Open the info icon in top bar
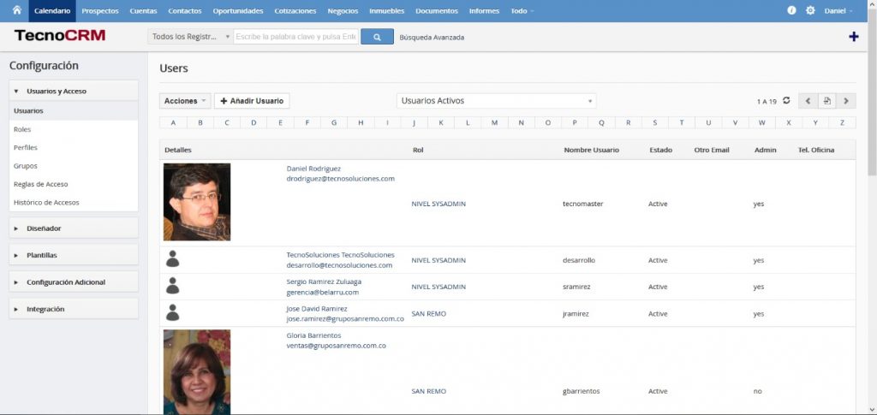The width and height of the screenshot is (877, 415). pos(791,10)
